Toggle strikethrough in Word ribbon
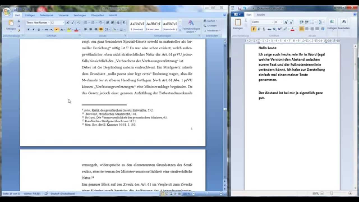 coord(46,29)
